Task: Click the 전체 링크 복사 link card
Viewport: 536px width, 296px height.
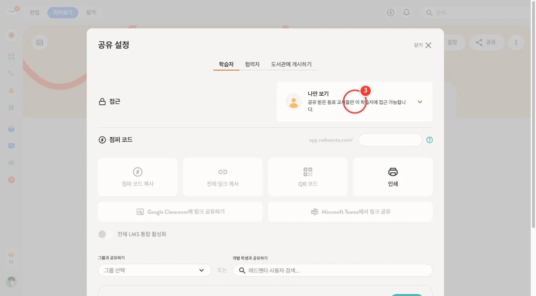Action: click(223, 177)
